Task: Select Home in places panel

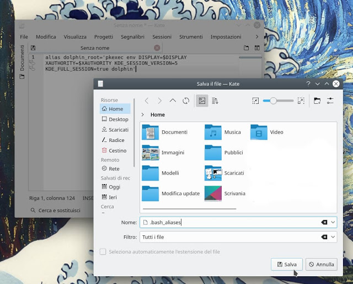Action: (x=115, y=109)
